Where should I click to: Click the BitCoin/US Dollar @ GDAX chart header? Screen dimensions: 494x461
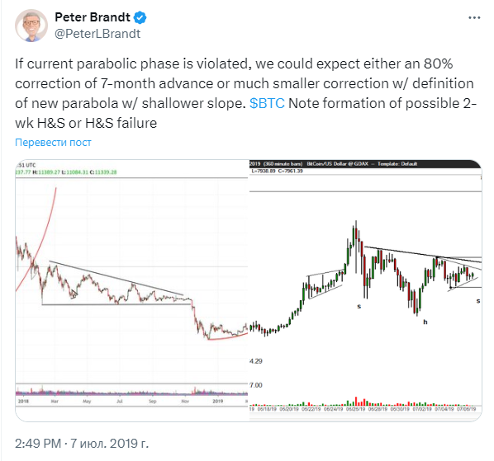pyautogui.click(x=337, y=163)
